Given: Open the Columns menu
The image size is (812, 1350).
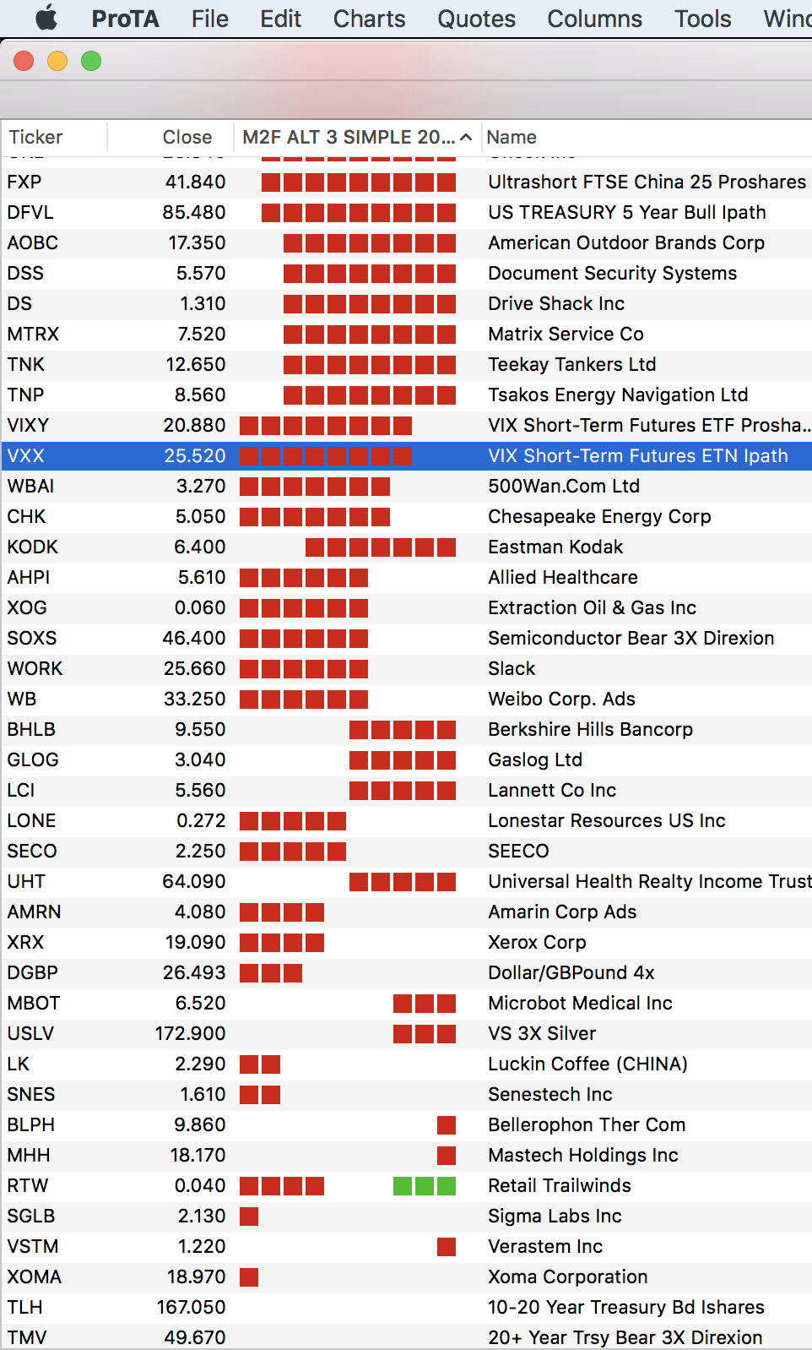Looking at the screenshot, I should coord(594,19).
